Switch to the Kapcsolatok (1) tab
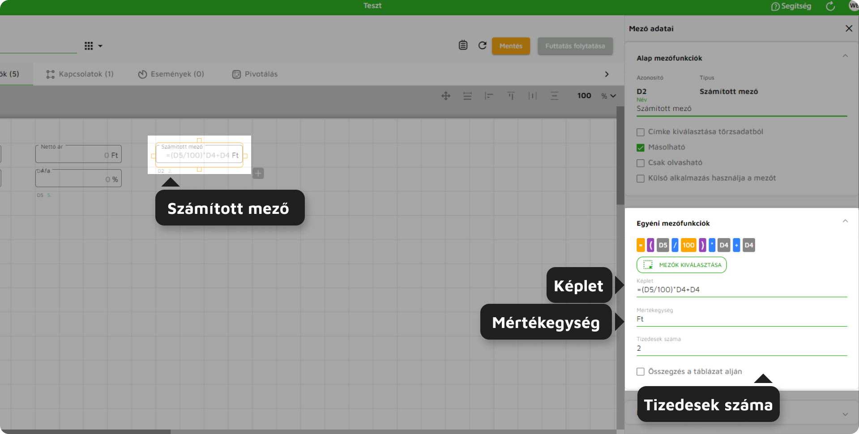The image size is (859, 434). [80, 74]
